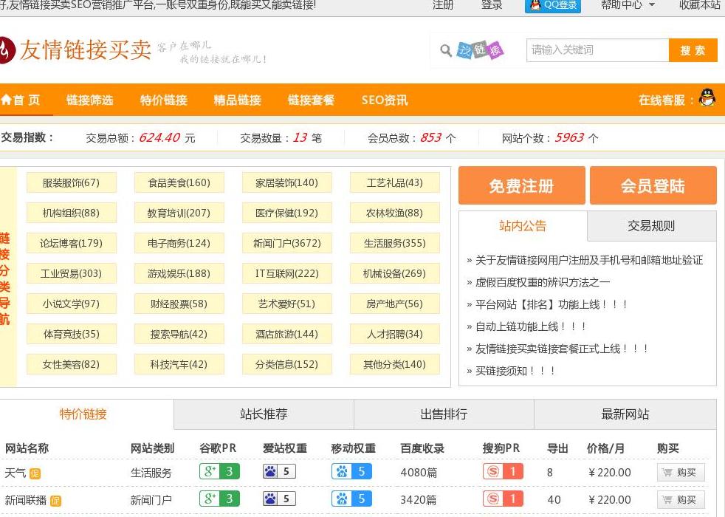Open category 搜索导航(42)
Screen dimensions: 725x517
(x=179, y=334)
